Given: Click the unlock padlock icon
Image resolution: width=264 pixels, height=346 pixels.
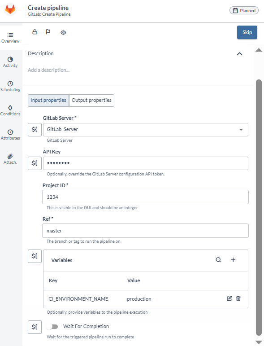Looking at the screenshot, I should point(35,32).
